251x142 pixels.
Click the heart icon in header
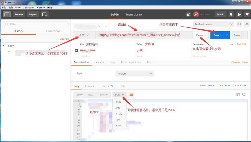247,14
